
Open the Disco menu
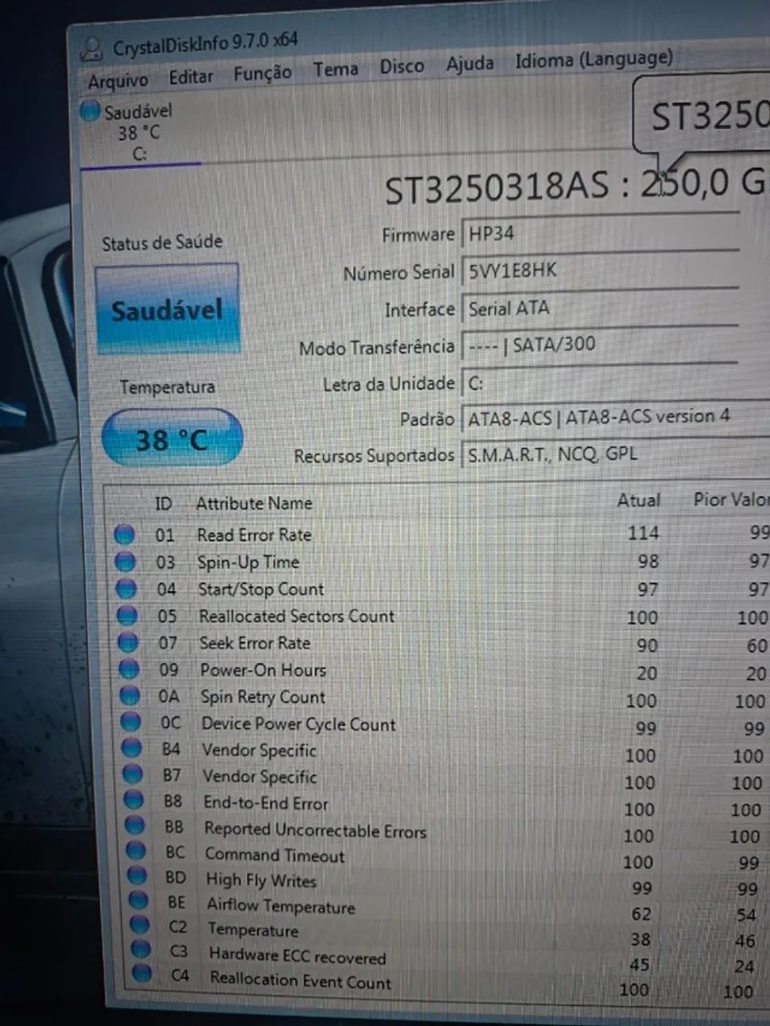402,66
